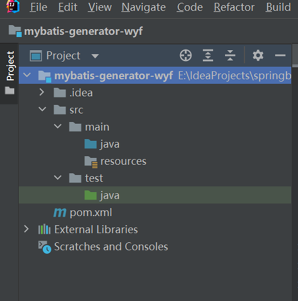298x301 pixels.
Task: Collapse the src folder
Action: 42,109
